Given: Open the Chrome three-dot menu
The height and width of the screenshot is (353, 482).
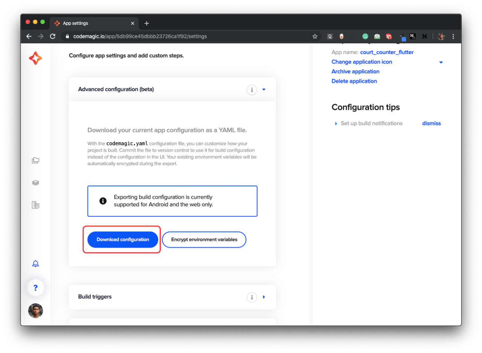Looking at the screenshot, I should click(453, 37).
